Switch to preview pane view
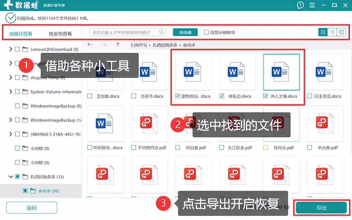 click(x=341, y=32)
